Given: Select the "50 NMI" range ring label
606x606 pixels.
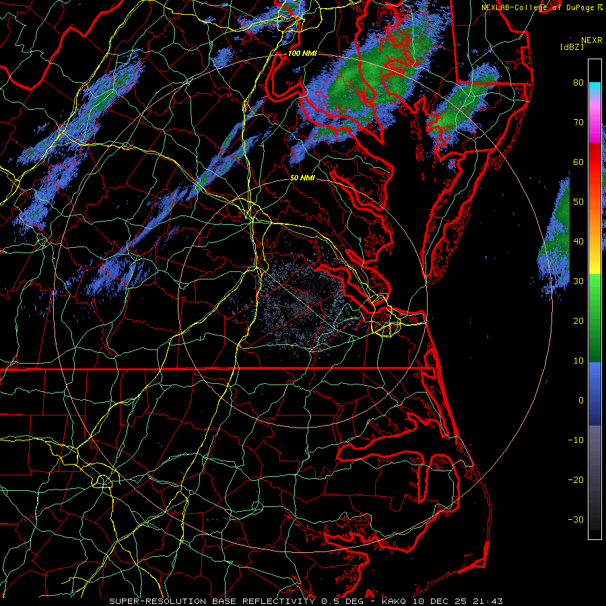Looking at the screenshot, I should pos(302,178).
